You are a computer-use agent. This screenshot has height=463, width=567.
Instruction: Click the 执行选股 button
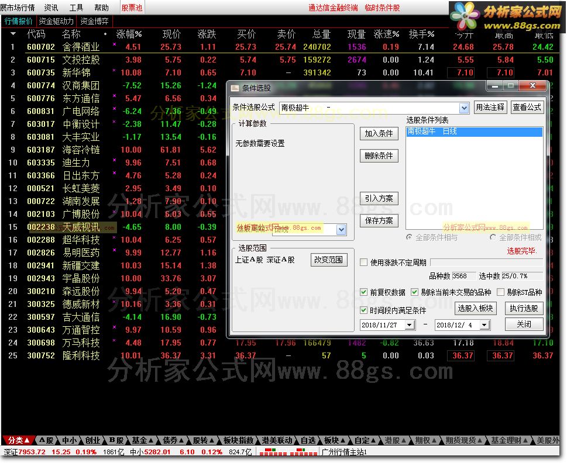coord(524,308)
